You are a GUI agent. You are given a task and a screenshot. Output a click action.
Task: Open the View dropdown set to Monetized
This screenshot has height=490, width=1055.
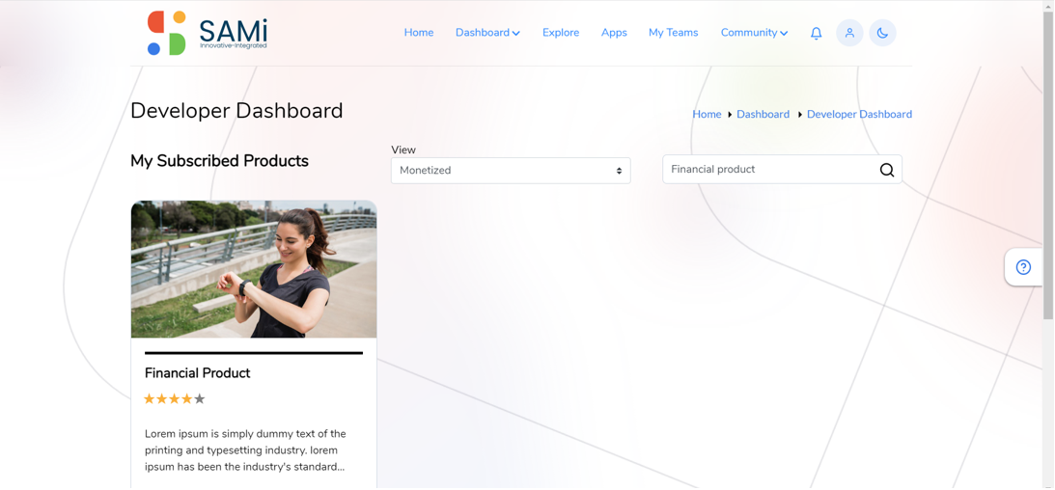(511, 171)
